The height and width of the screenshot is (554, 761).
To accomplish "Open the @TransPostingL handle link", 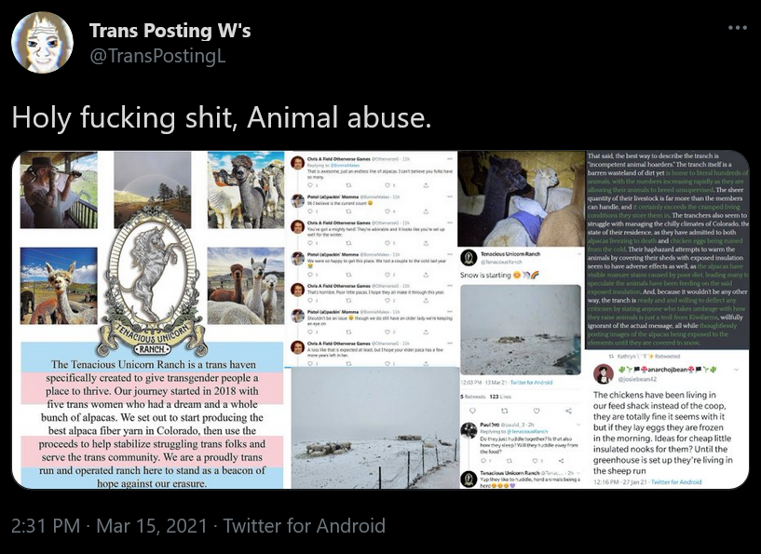I will pyautogui.click(x=157, y=56).
